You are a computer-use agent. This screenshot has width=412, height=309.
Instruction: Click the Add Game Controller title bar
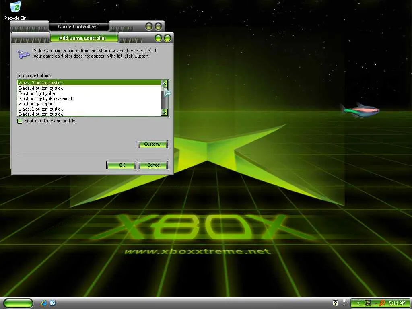tap(84, 38)
